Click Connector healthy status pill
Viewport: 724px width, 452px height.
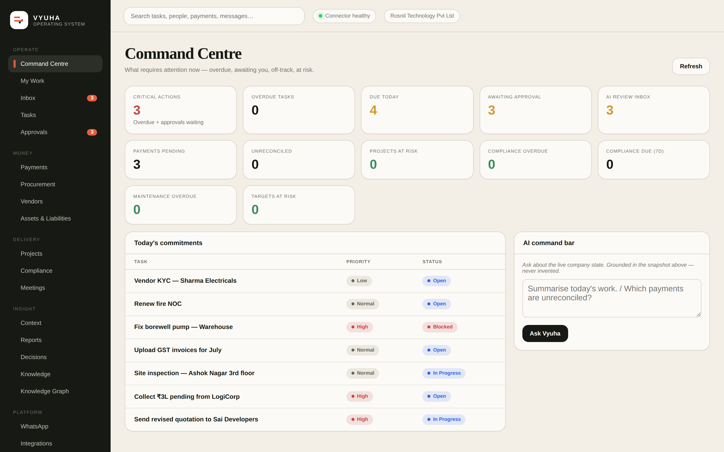click(344, 16)
